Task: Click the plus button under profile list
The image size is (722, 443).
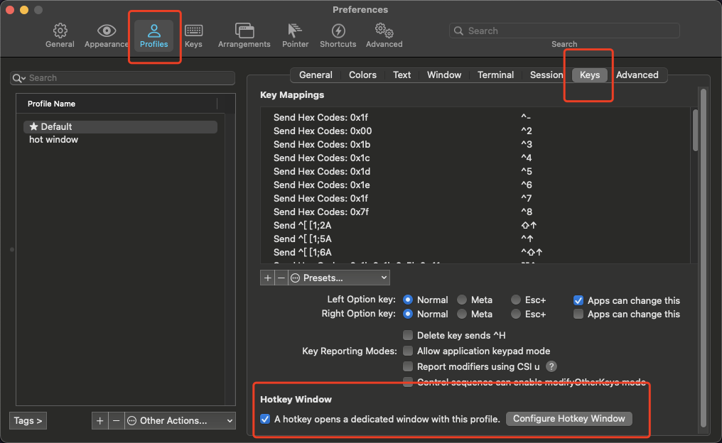Action: click(x=100, y=420)
